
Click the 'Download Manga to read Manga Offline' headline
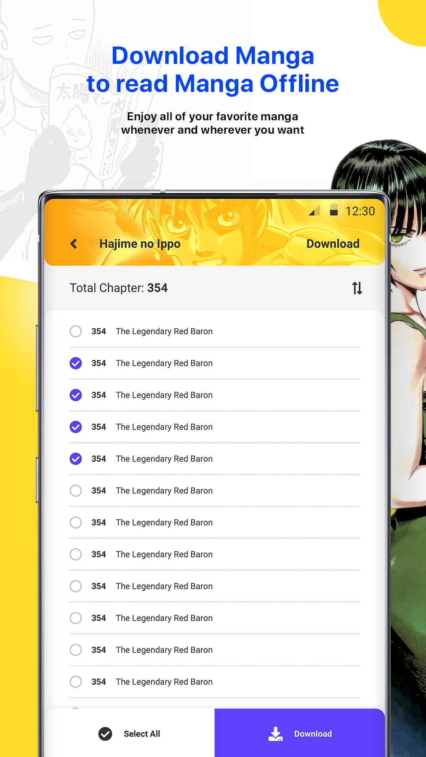tap(213, 69)
